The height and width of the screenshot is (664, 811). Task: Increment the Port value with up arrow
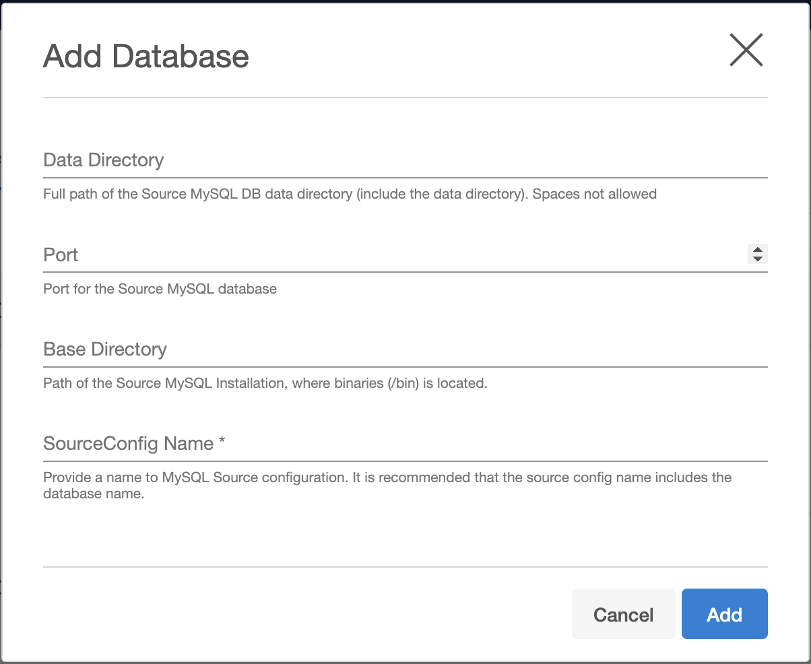(x=758, y=250)
